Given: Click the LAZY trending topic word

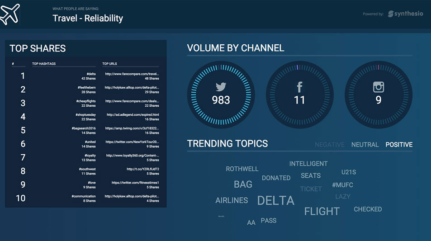Looking at the screenshot, I should [343, 197].
